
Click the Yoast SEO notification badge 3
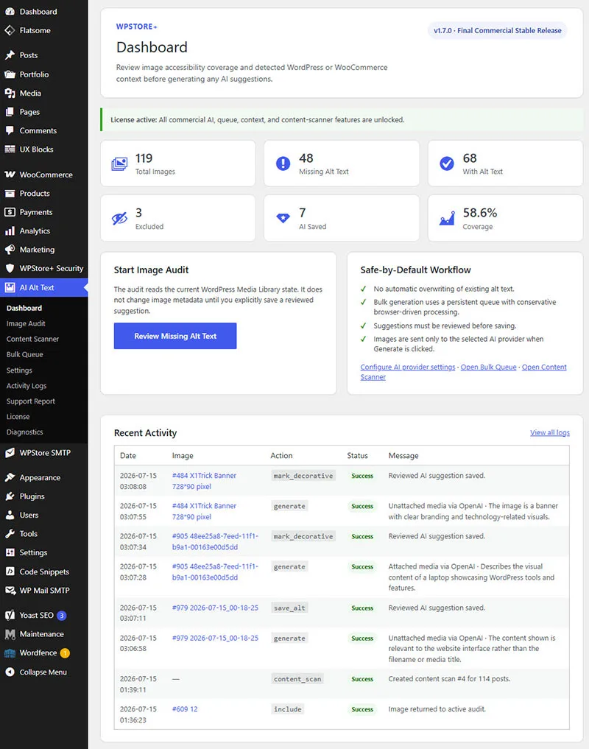point(62,615)
